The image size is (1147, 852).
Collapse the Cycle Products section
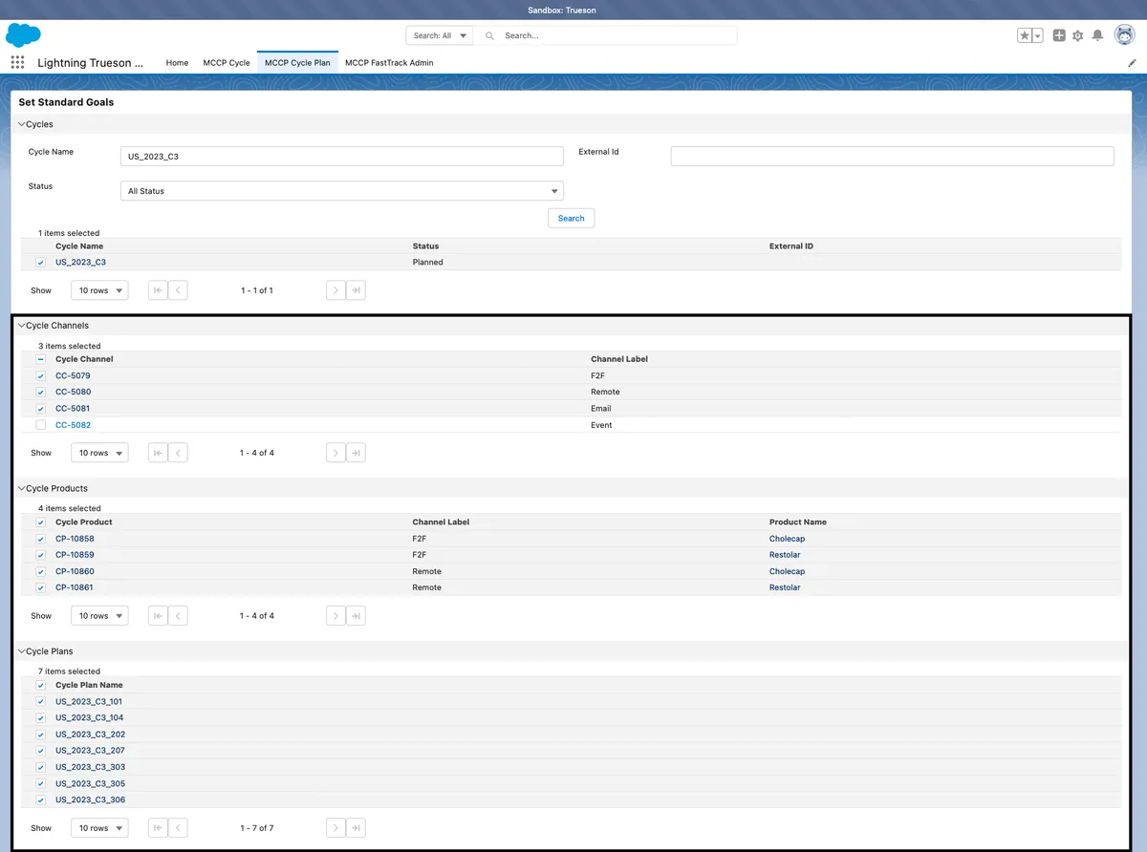[x=22, y=488]
